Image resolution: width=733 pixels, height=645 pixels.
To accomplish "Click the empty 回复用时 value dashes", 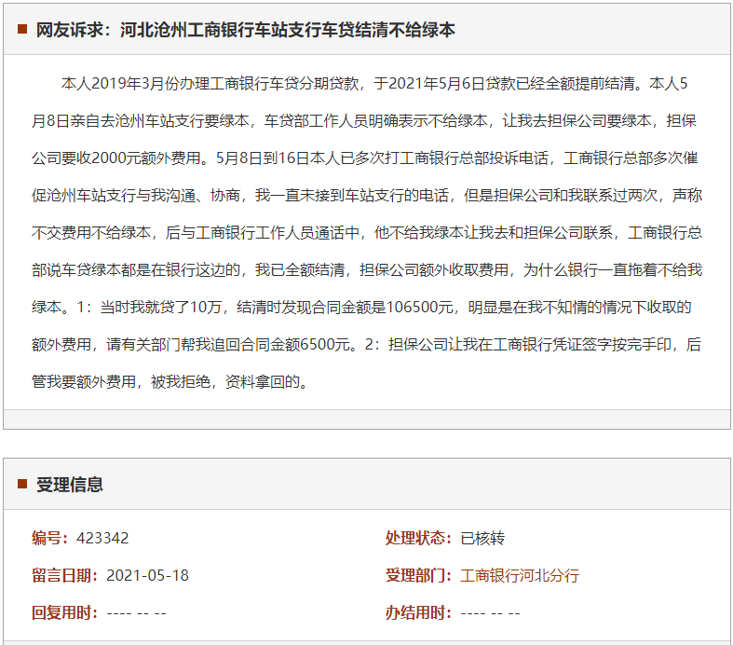I will (x=137, y=613).
